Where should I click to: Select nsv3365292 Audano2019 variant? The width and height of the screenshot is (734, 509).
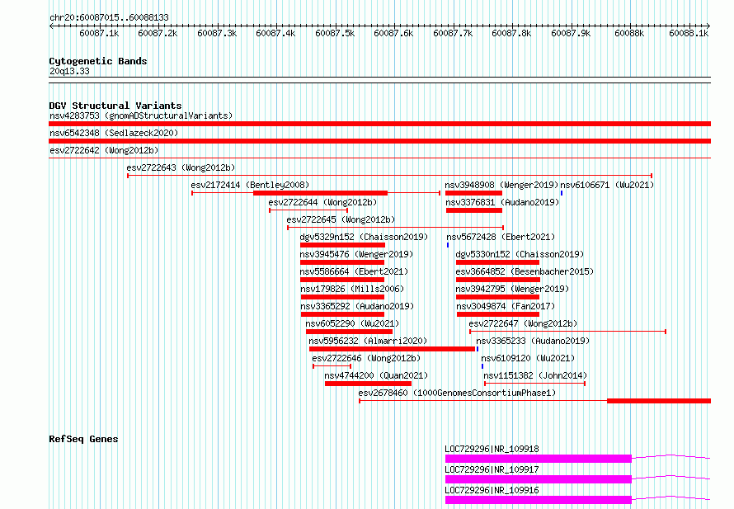(x=357, y=306)
